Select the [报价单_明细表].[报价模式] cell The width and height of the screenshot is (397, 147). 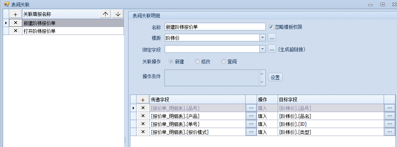point(198,132)
